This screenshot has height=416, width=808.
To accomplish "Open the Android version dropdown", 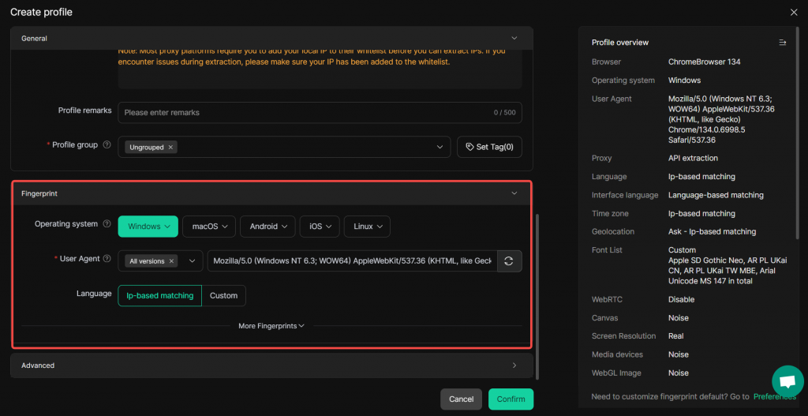I will [x=267, y=227].
